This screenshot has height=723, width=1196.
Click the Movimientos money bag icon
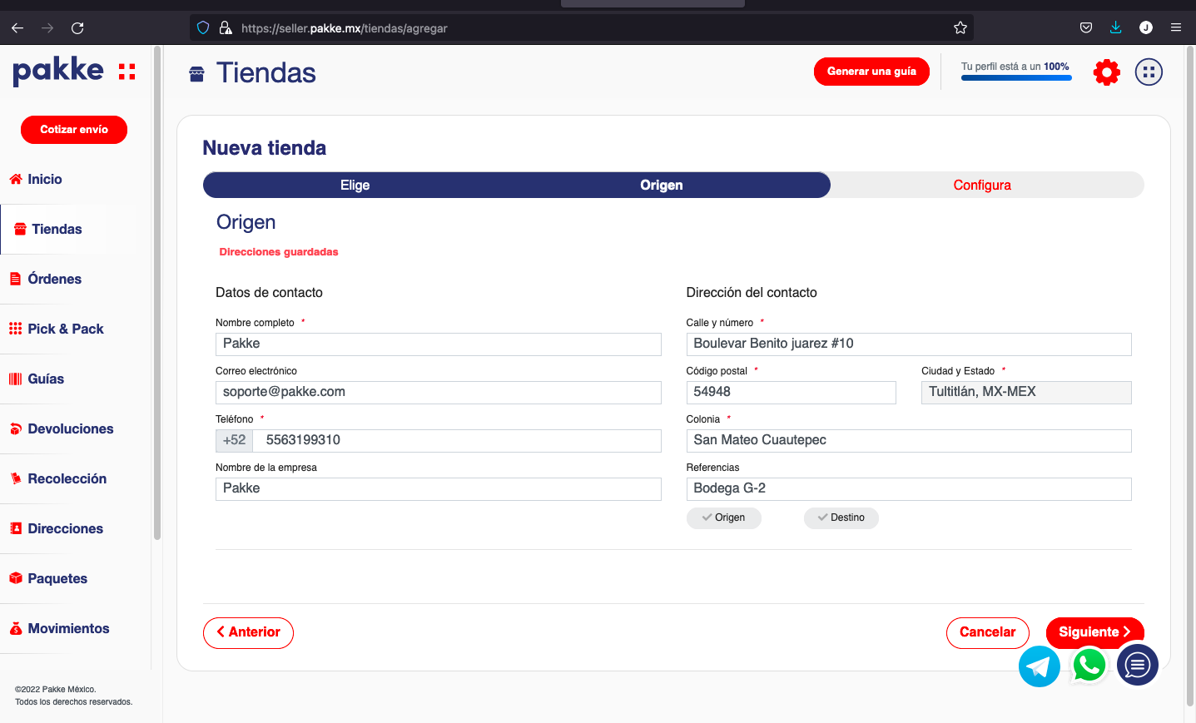tap(16, 628)
